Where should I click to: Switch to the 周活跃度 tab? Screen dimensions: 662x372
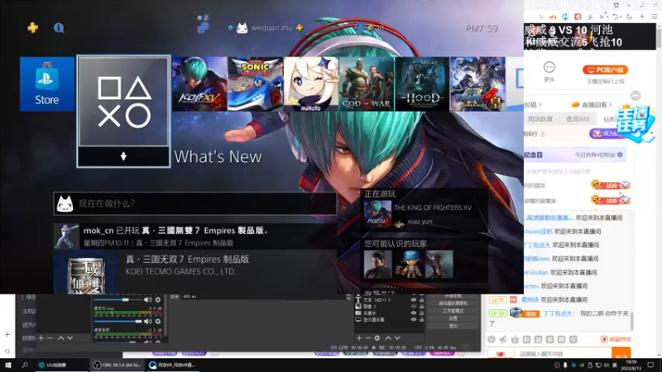click(540, 119)
